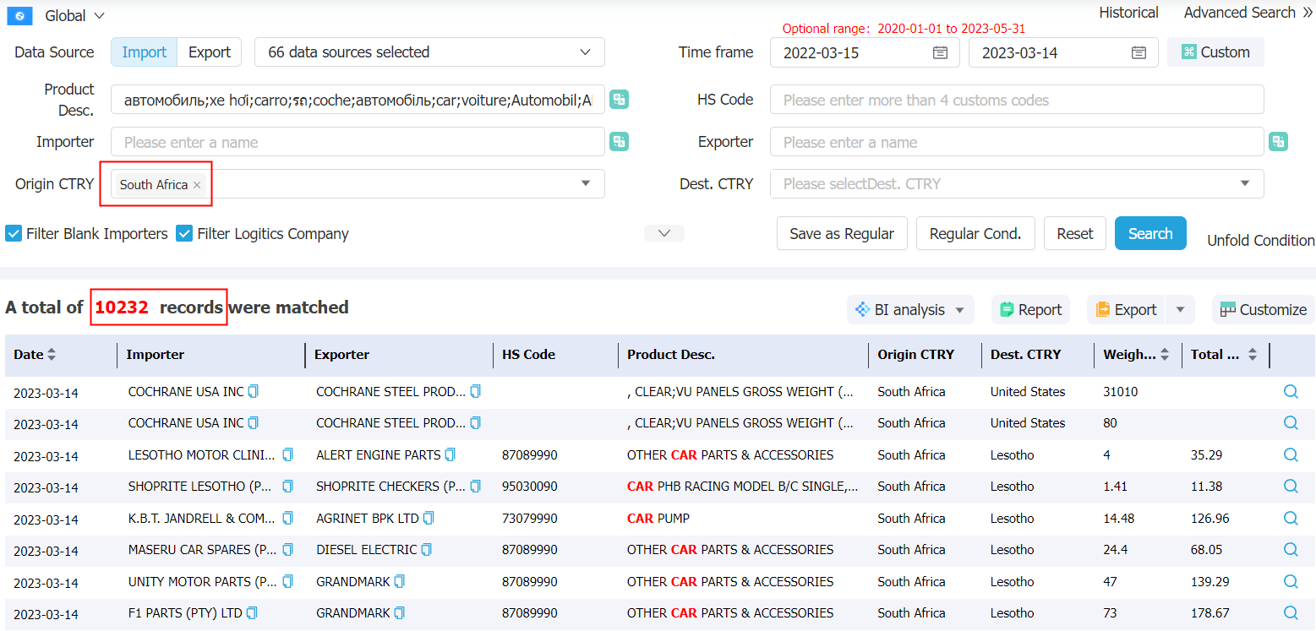This screenshot has width=1316, height=631.
Task: Open BI analysis dropdown
Action: (x=910, y=310)
